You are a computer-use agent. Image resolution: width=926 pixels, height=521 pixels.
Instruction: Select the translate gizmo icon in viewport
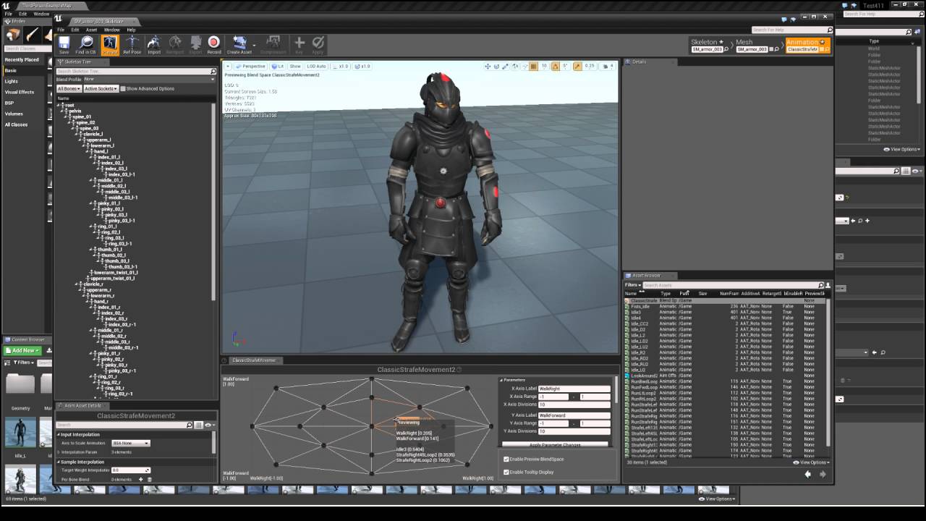488,67
